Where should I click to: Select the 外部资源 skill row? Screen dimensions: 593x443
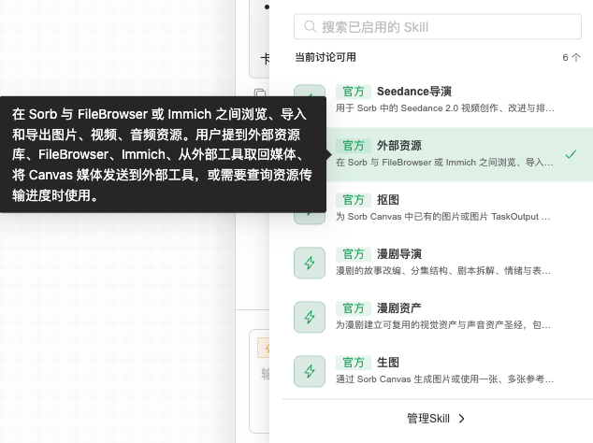(x=438, y=154)
